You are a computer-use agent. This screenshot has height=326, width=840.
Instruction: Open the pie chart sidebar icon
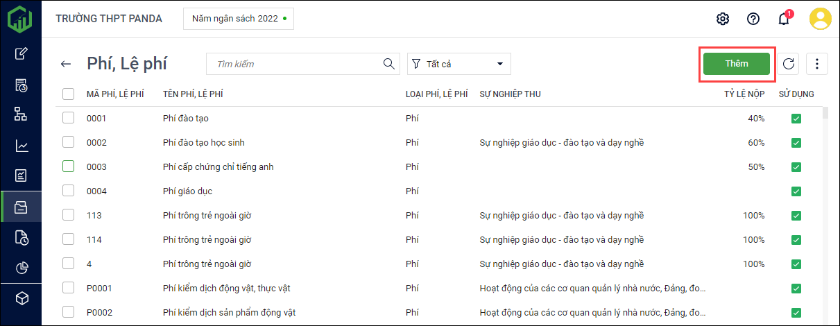coord(22,268)
